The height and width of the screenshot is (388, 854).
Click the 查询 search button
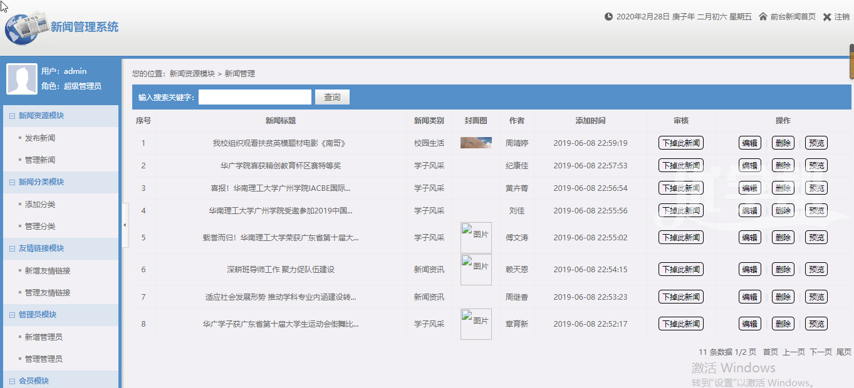(x=332, y=97)
